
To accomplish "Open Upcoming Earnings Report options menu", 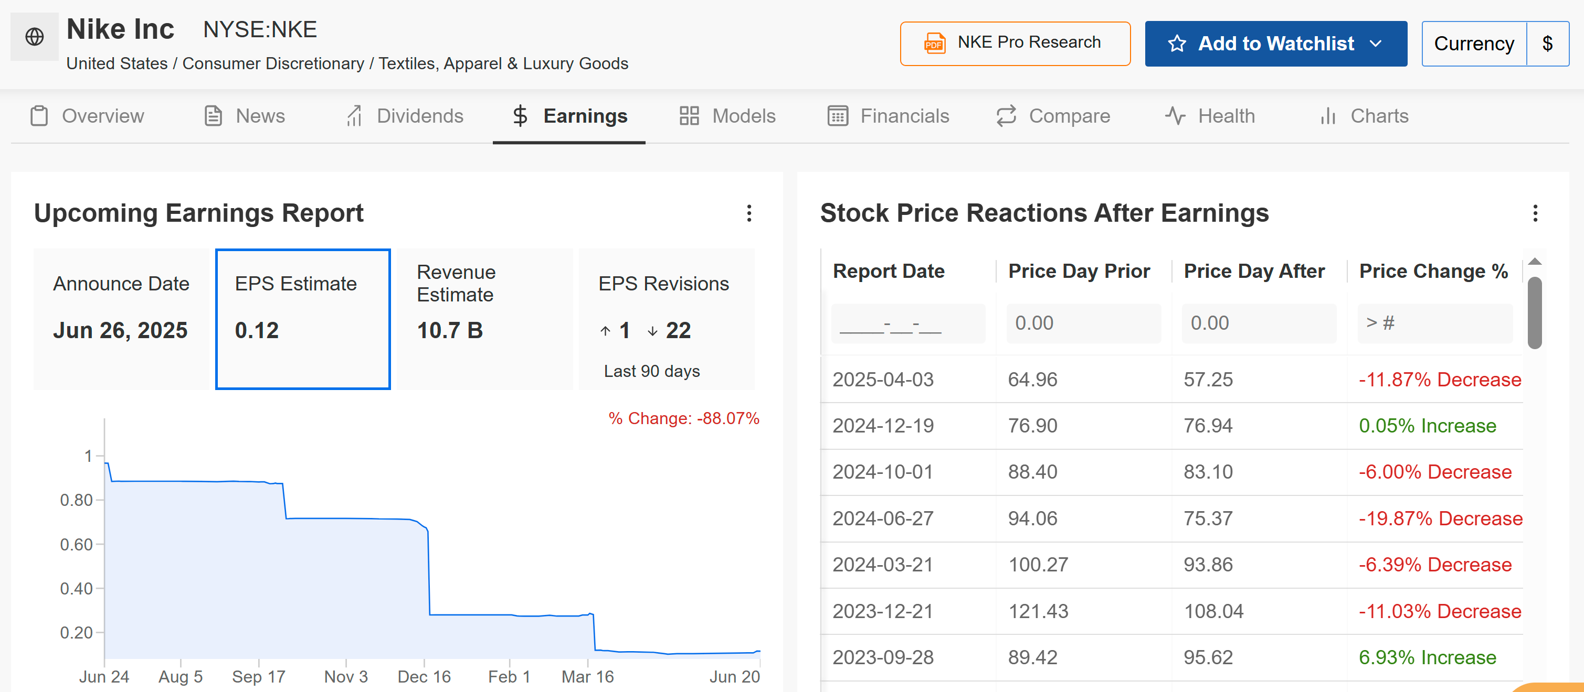I will (749, 214).
